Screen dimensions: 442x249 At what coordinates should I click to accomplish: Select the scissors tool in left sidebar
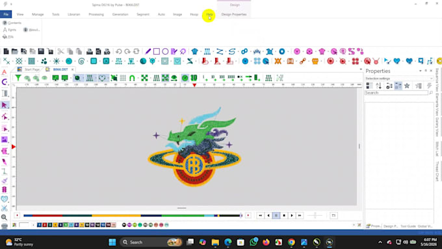click(x=5, y=208)
